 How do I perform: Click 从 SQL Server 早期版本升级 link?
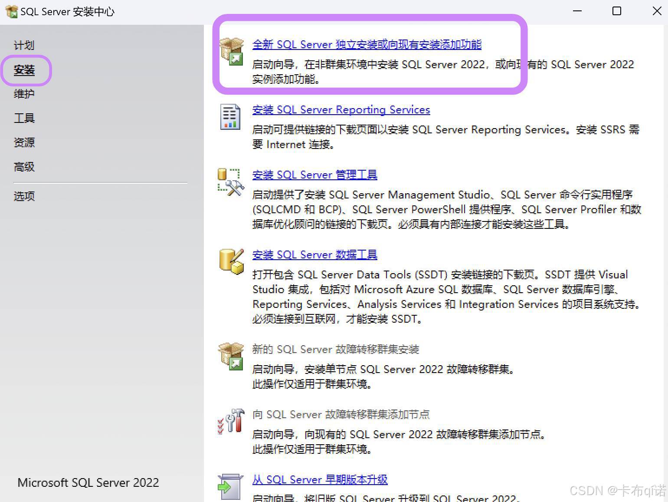[320, 479]
